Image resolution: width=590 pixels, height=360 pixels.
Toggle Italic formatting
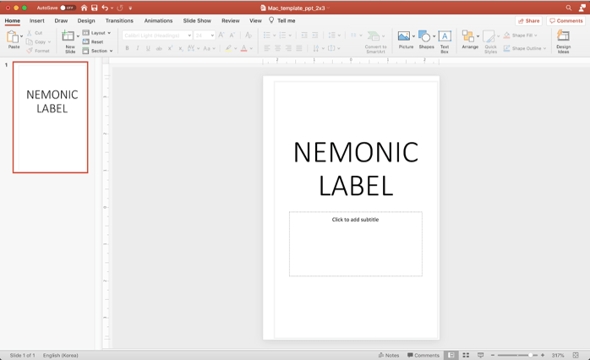tap(138, 48)
